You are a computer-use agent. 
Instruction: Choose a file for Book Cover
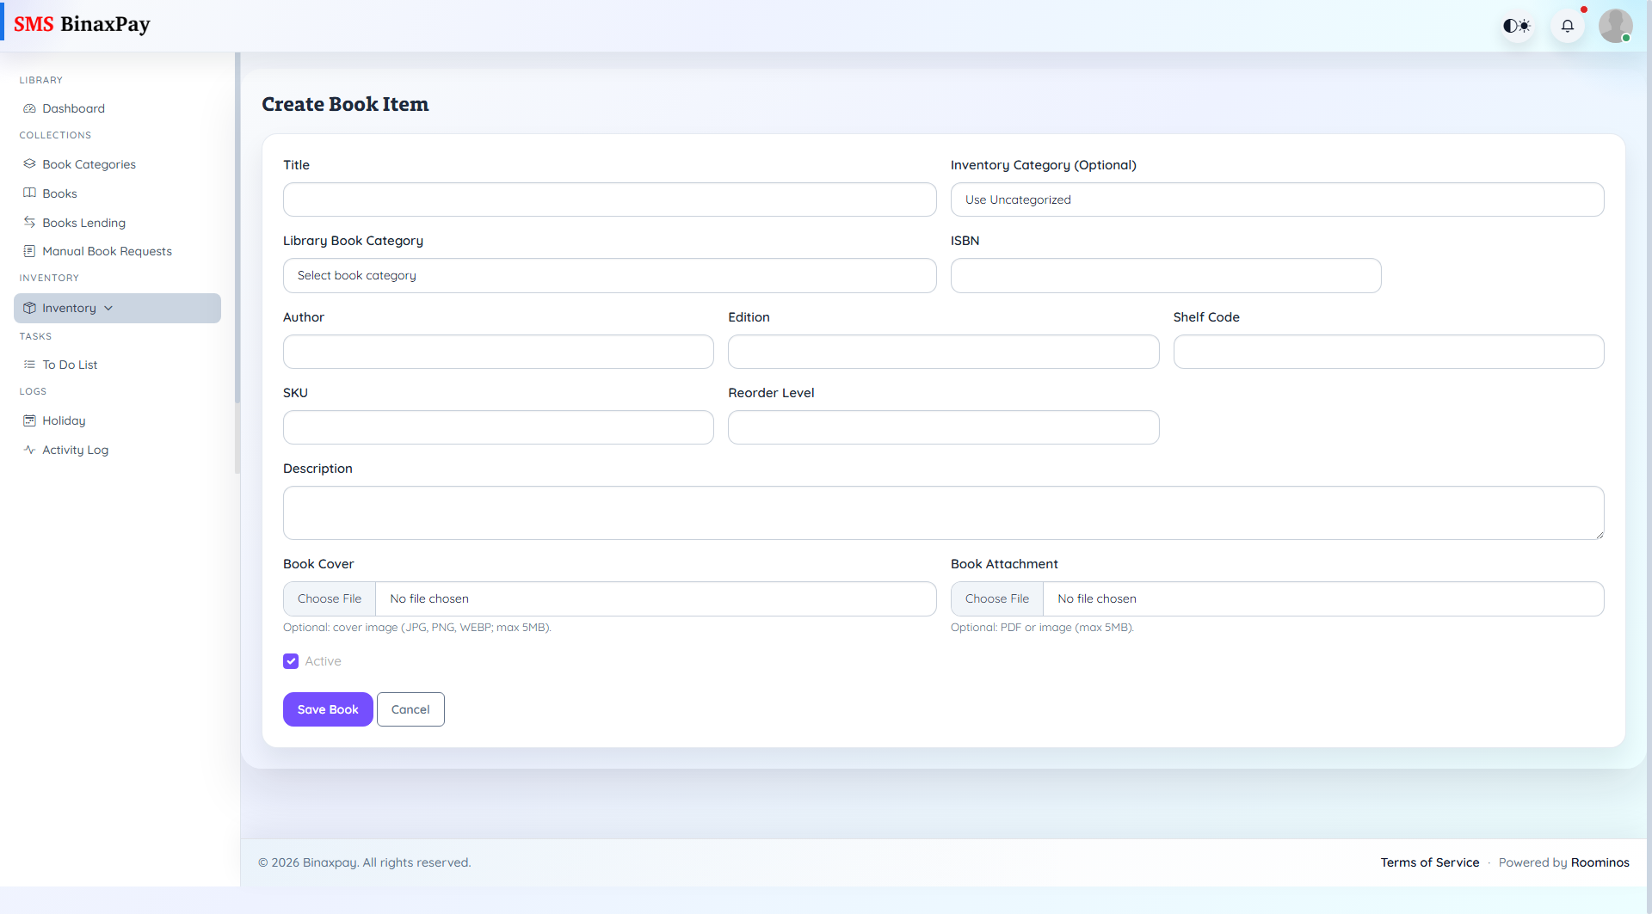pyautogui.click(x=330, y=599)
